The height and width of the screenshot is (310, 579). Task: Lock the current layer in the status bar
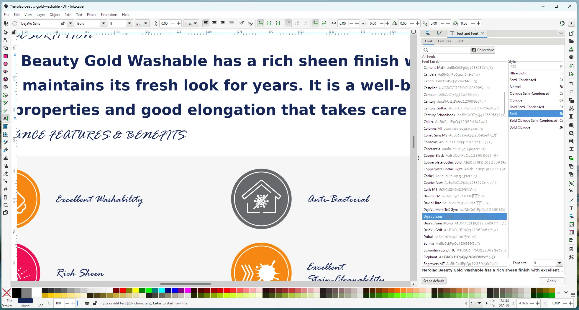95,303
